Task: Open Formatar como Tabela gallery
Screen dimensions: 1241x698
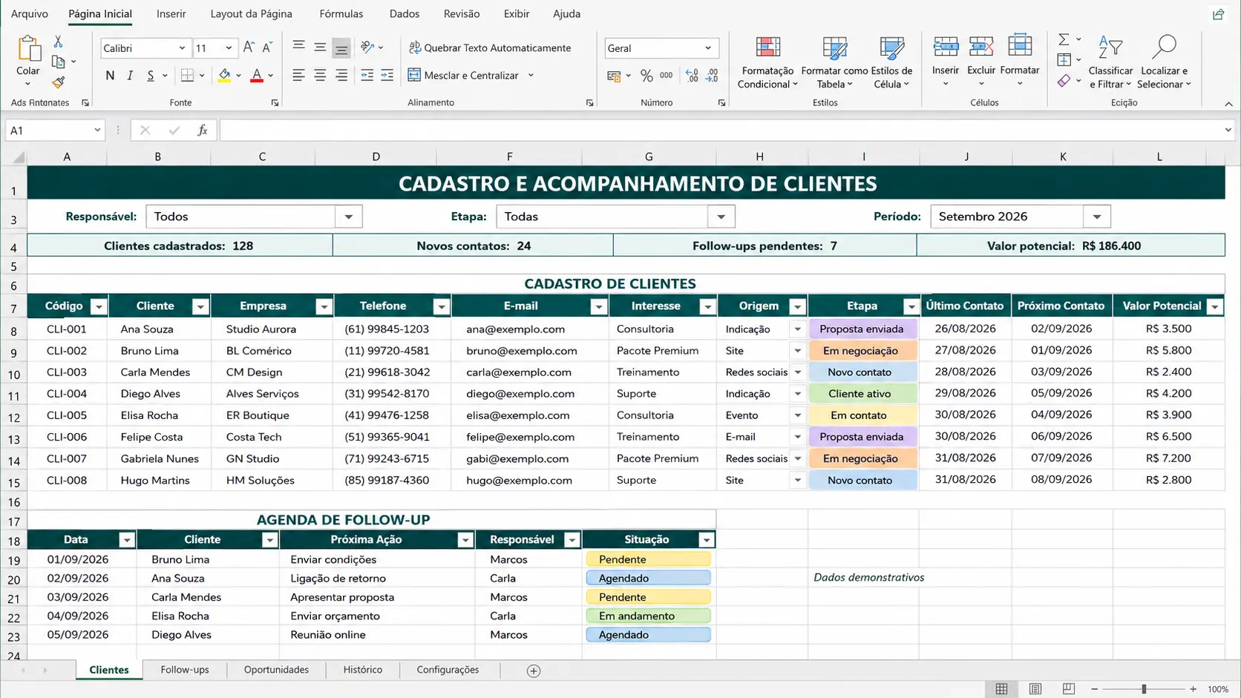Action: pos(834,62)
